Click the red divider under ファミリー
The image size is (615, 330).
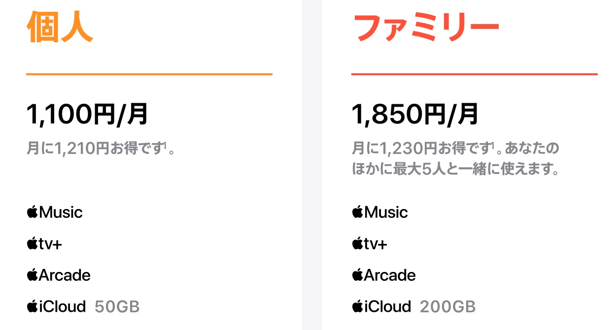[x=474, y=74]
